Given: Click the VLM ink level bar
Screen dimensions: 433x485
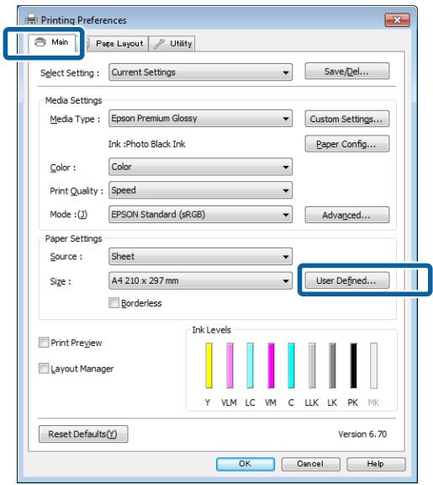Looking at the screenshot, I should 230,365.
